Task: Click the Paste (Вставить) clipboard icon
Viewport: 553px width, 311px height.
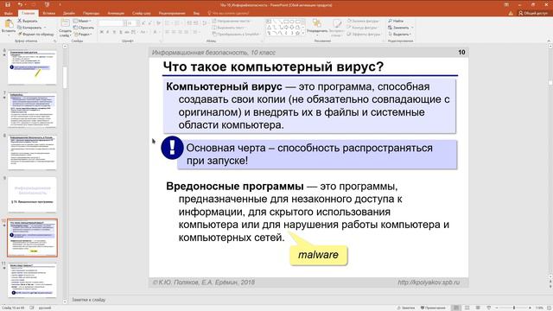Action: [9, 24]
